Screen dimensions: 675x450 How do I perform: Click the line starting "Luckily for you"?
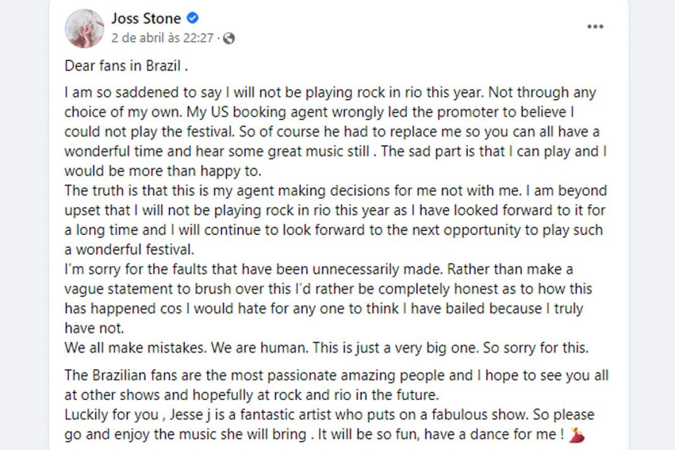coord(329,416)
